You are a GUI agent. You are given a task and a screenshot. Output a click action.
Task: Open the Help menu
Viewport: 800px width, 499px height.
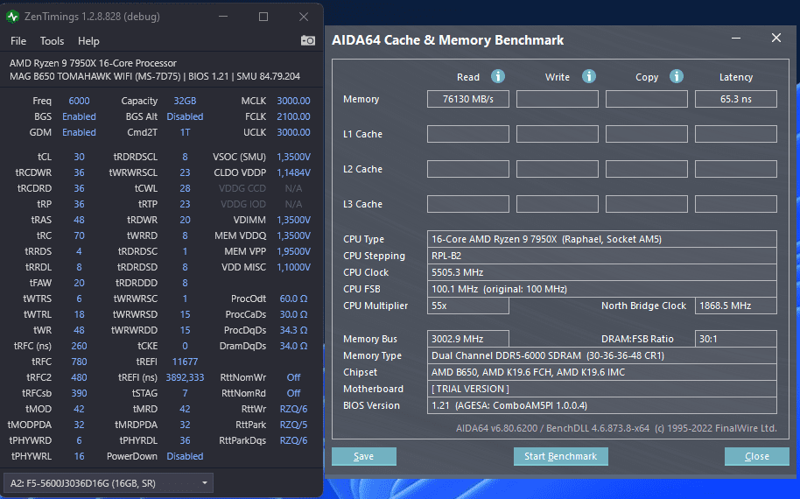88,41
